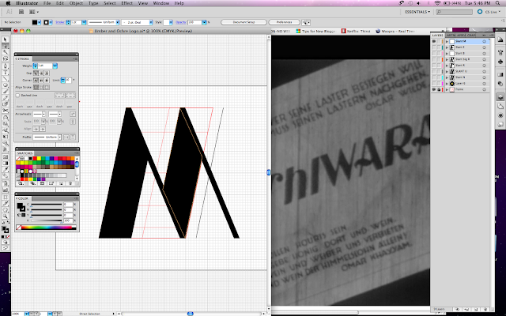Click the search field in application bar

[x=454, y=12]
